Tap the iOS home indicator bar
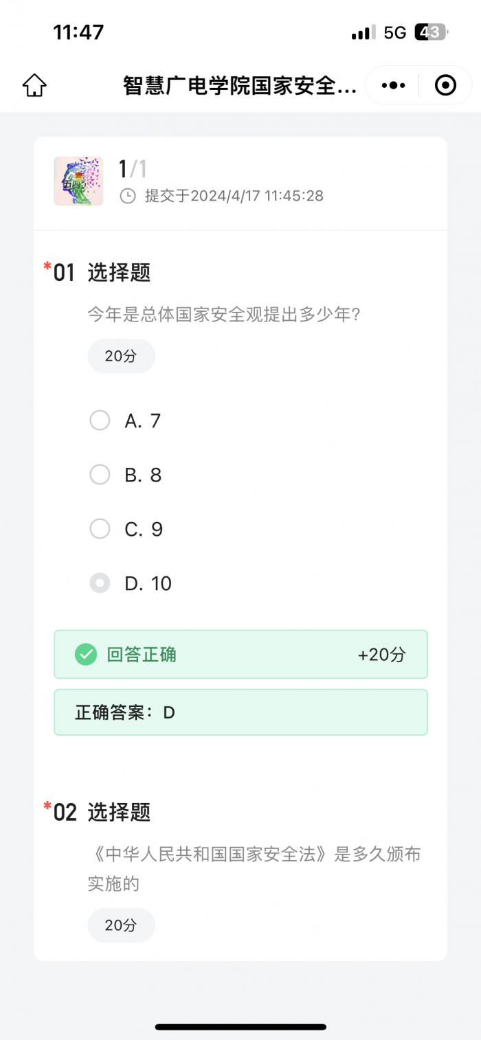481x1040 pixels. pos(240,1027)
